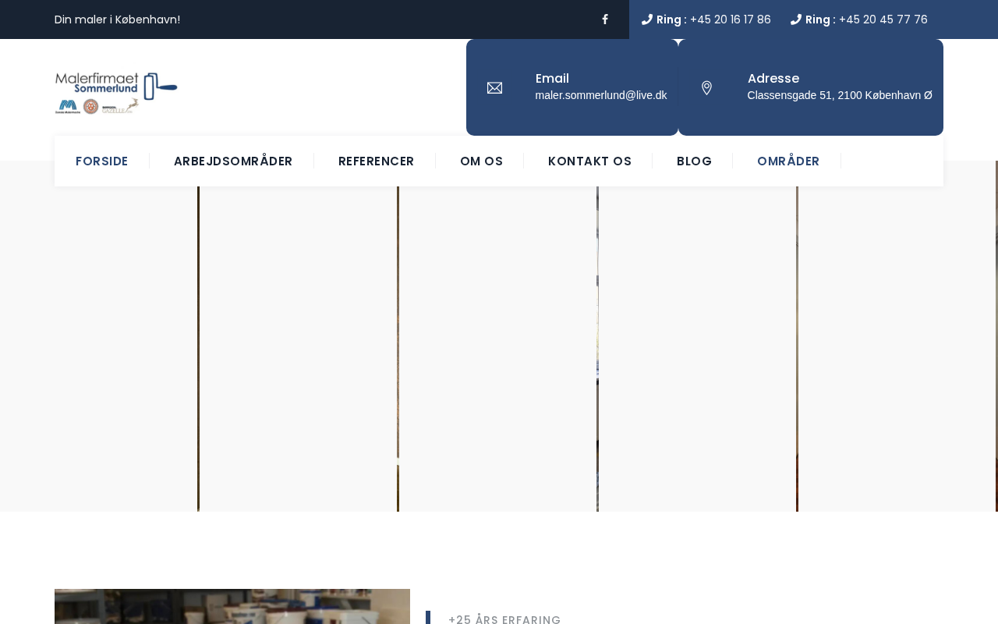
Task: Call the number +45 20 16 17 86
Action: (x=731, y=19)
